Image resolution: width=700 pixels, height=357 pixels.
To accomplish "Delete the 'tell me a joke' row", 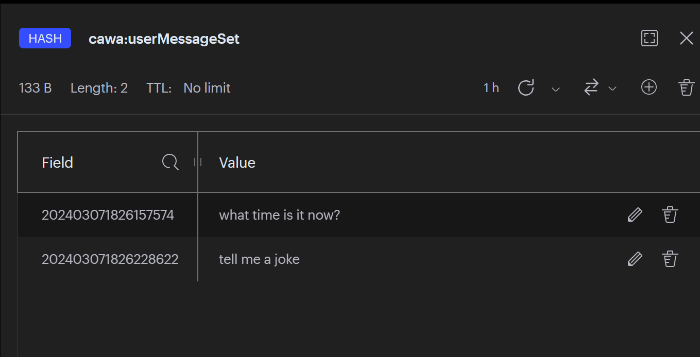I will [x=670, y=259].
